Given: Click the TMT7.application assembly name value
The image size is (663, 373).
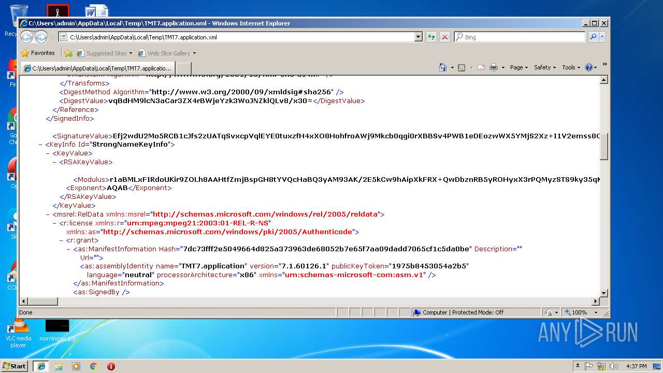Looking at the screenshot, I should point(212,266).
